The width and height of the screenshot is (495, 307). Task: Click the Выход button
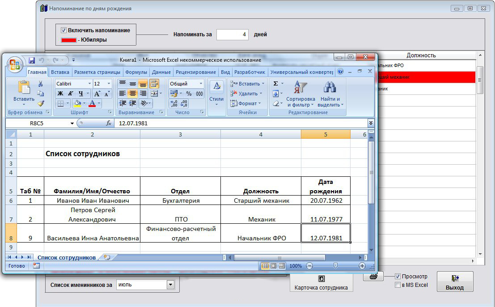(455, 282)
